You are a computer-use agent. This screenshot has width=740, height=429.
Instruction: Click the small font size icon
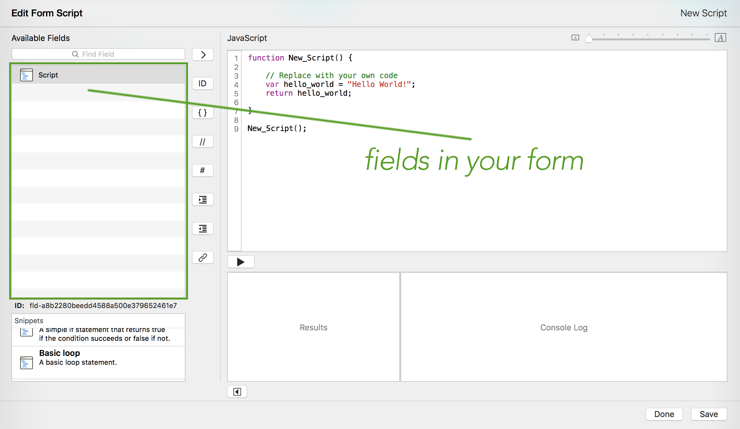(575, 38)
